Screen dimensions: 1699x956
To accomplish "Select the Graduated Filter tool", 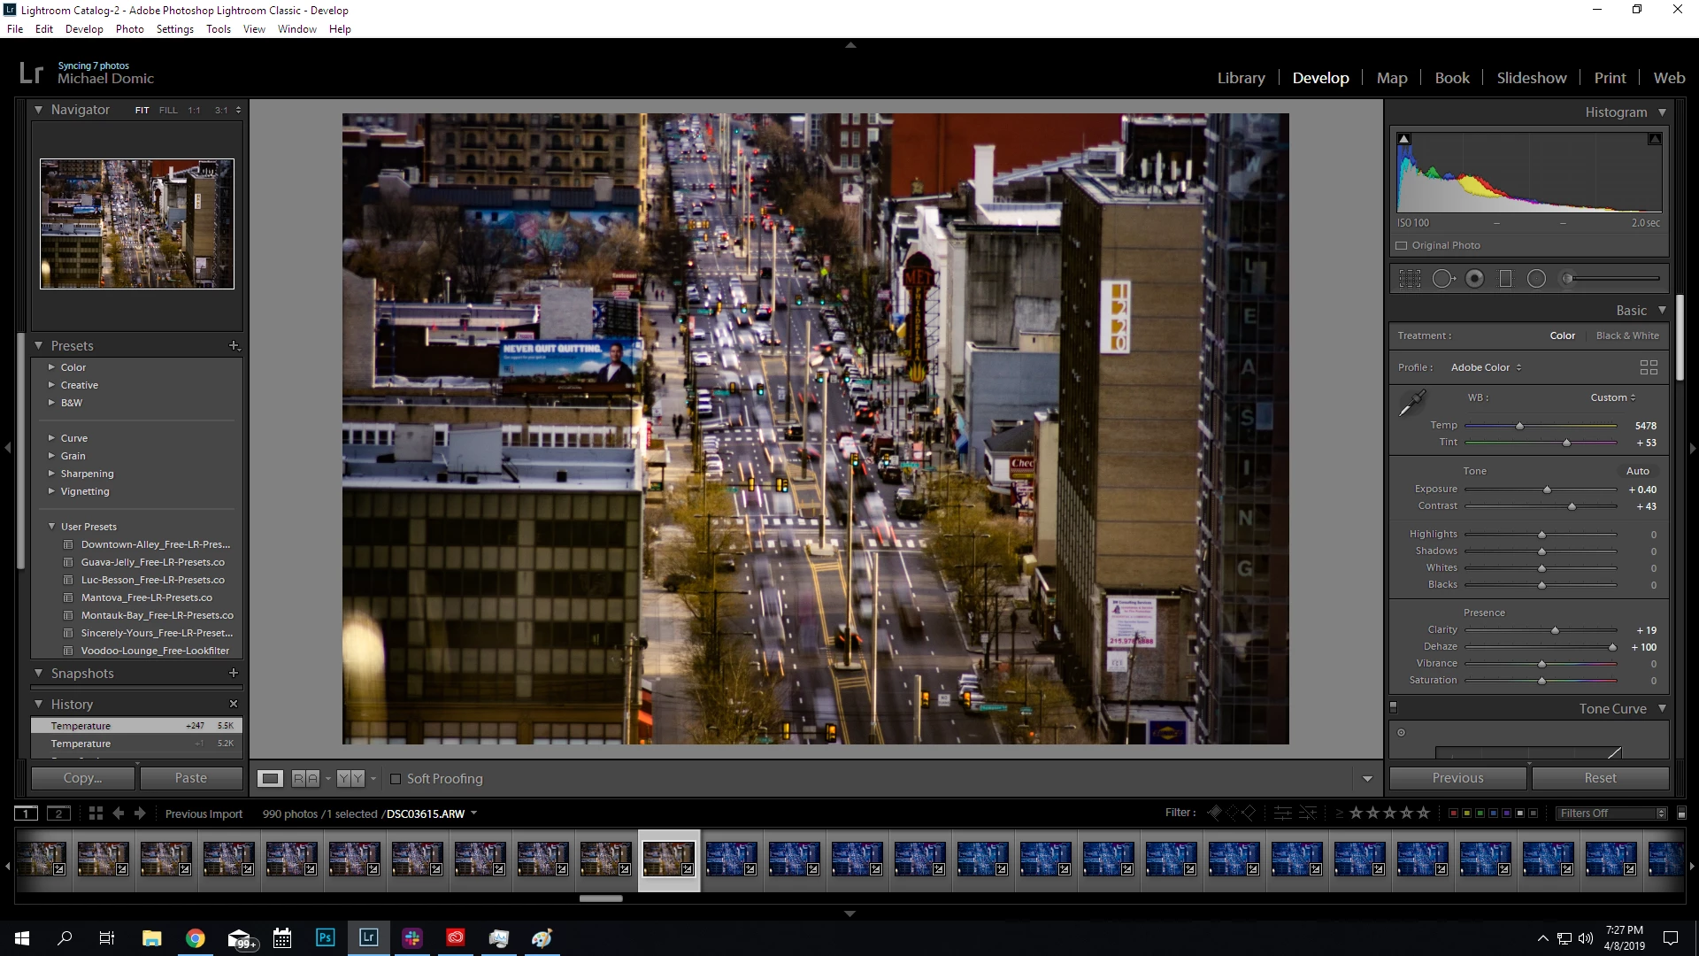I will click(x=1505, y=279).
